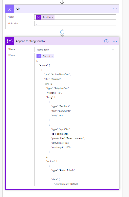This screenshot has height=197, width=129.
Task: Click the Output token label
Action: (46, 56)
